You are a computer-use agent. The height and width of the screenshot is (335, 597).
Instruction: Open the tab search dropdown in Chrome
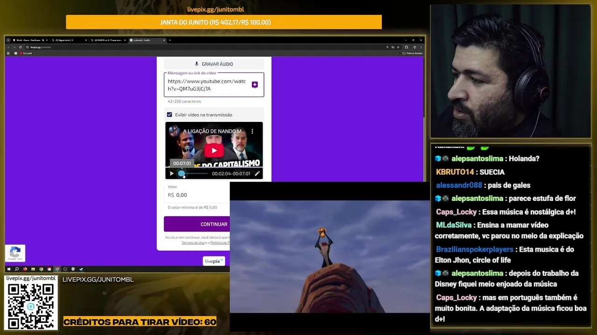pos(8,40)
